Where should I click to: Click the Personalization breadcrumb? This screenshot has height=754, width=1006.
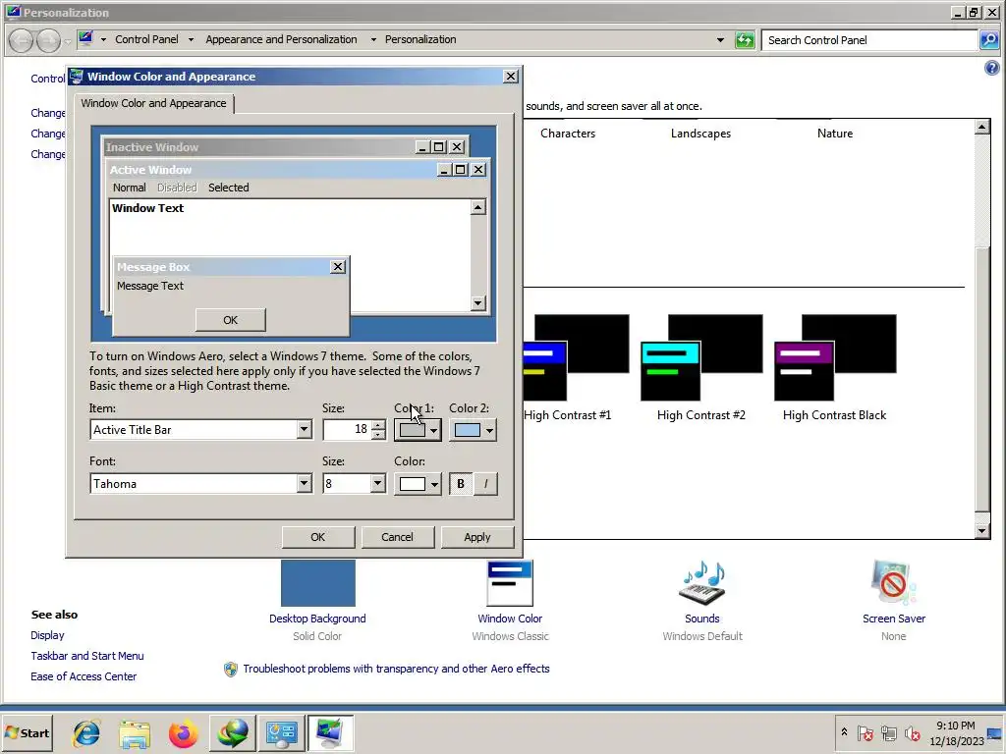[420, 39]
